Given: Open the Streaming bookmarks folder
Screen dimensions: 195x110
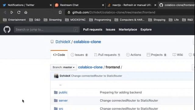Looking at the screenshot, I should tap(53, 20).
